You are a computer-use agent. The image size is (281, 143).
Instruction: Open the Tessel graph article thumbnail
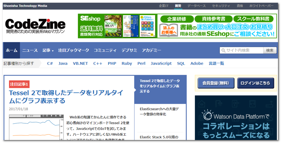tap(36, 127)
